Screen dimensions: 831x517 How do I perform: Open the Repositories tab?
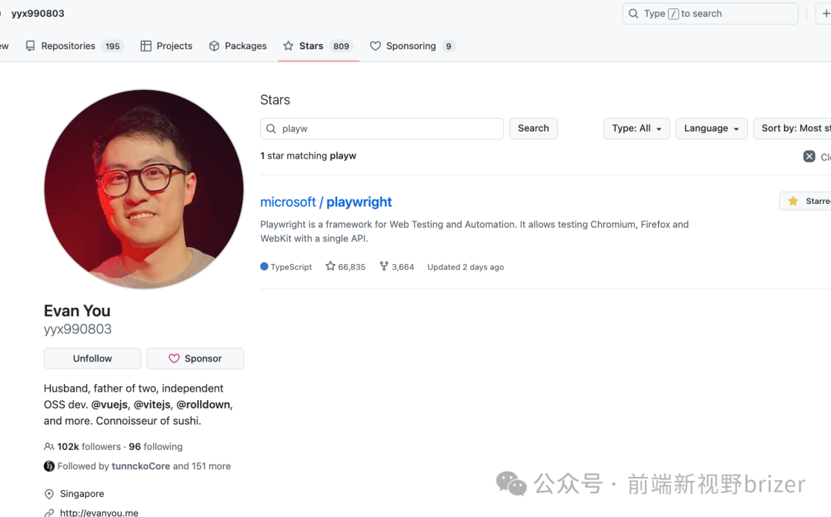pos(74,46)
